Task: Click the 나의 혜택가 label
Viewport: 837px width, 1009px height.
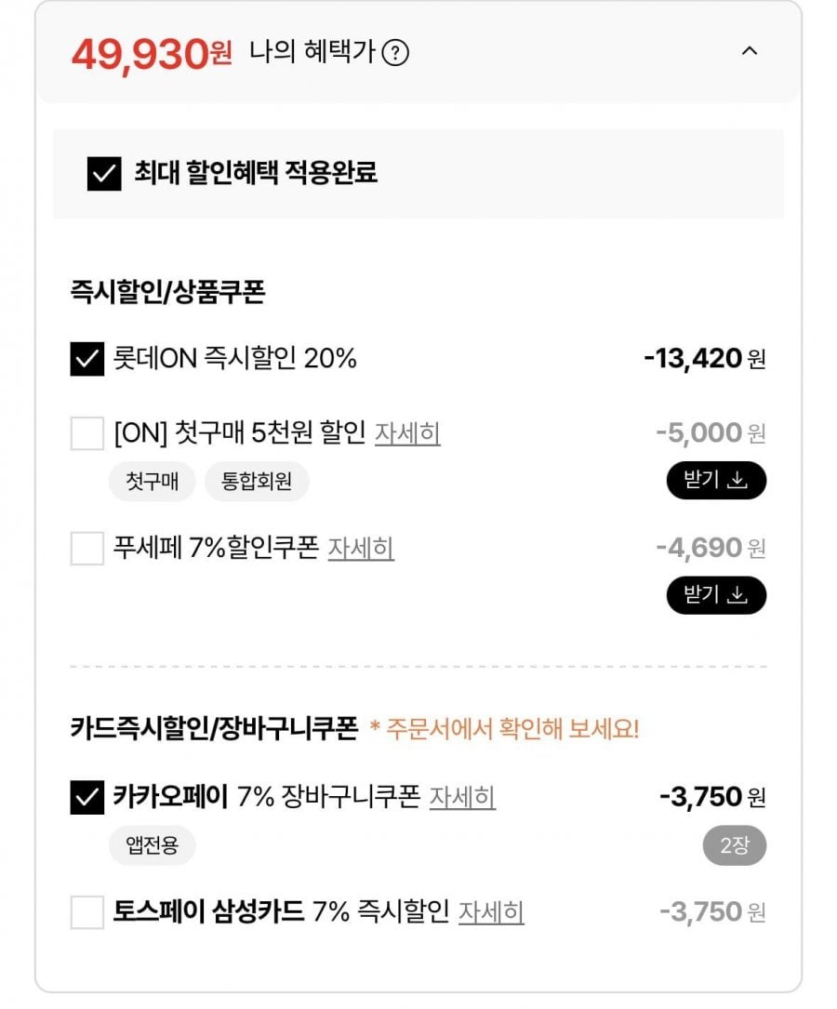Action: click(312, 53)
